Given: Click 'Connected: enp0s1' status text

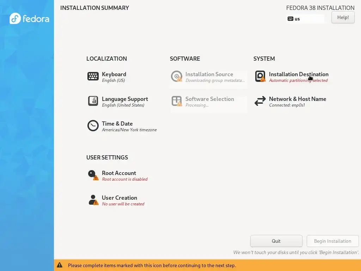Looking at the screenshot, I should tap(287, 105).
